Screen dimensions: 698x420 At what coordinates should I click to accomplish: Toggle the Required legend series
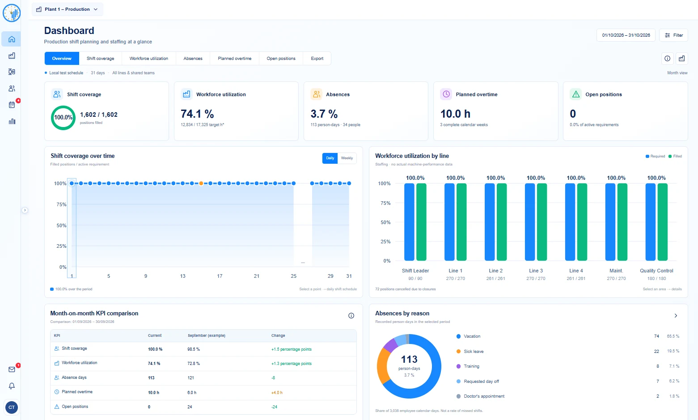655,156
